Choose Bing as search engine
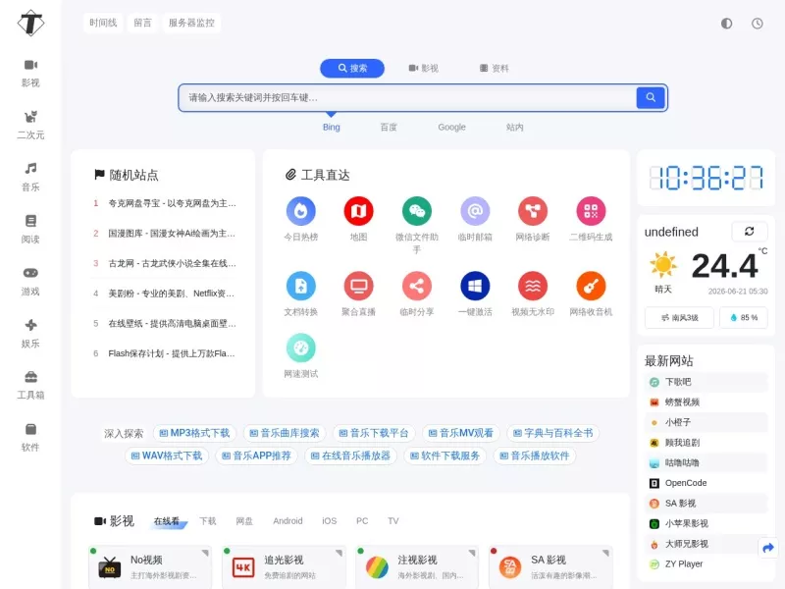Screen dimensions: 785x589 click(x=332, y=128)
